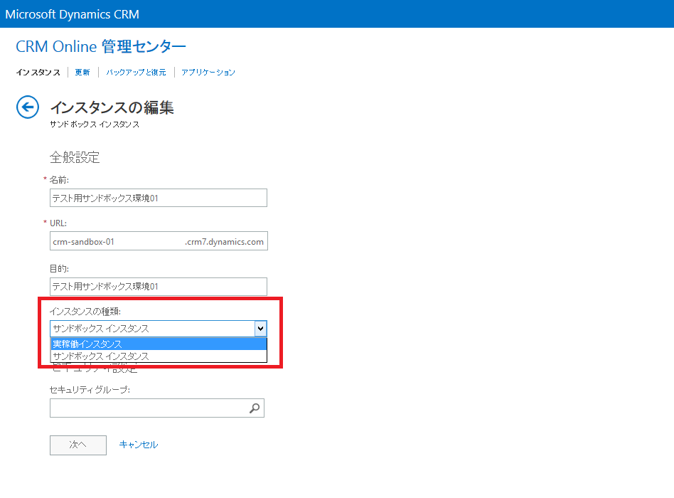Click the インスタンスの種類 label
The width and height of the screenshot is (674, 498).
point(85,312)
